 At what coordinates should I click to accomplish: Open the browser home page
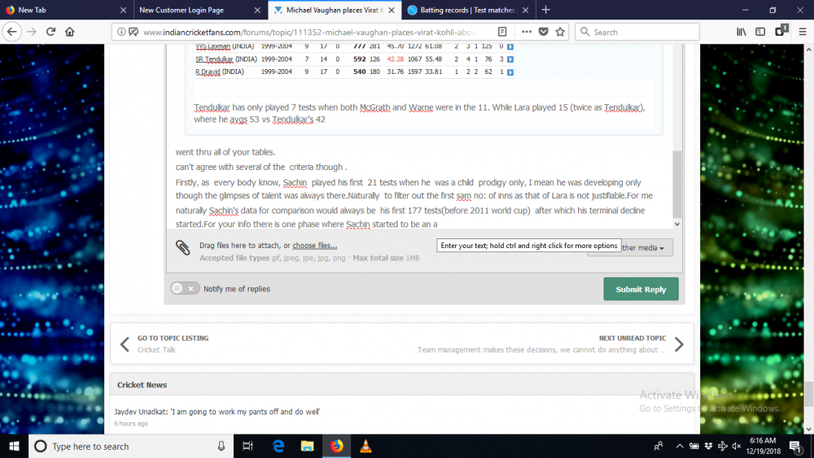[69, 32]
